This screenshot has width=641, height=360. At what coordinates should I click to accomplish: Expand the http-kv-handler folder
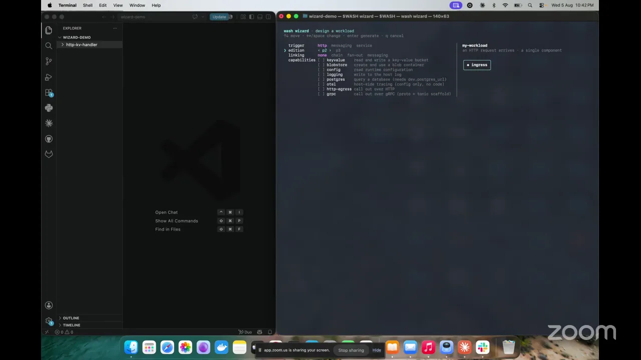pos(90,44)
